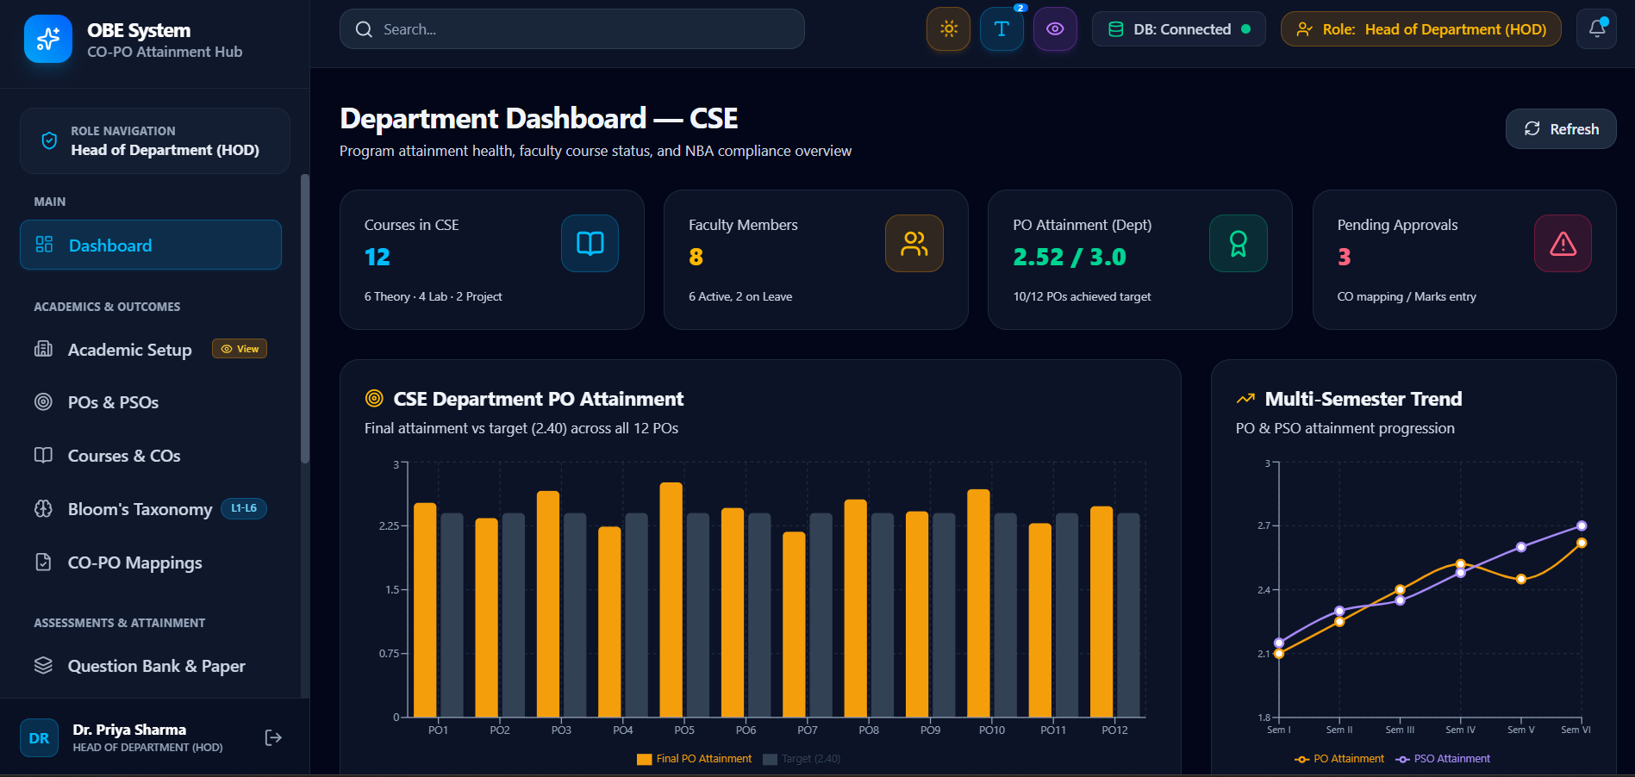Select Dashboard in the sidebar
Image resolution: width=1635 pixels, height=777 pixels.
coord(151,246)
